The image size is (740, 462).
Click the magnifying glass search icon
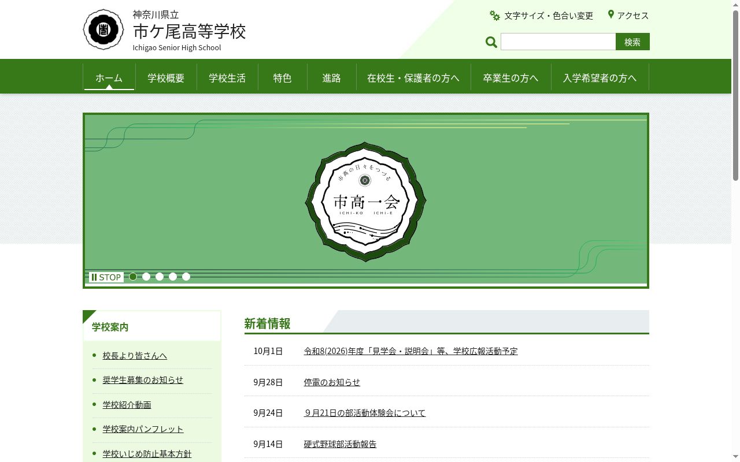[491, 42]
